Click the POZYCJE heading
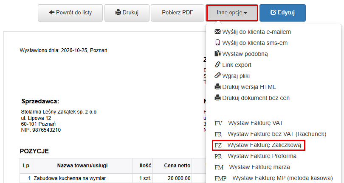344x183 pixels. (34, 151)
